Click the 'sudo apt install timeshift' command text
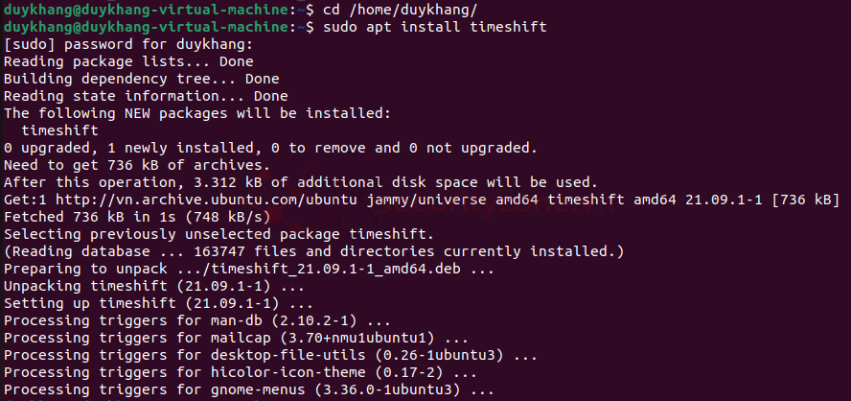This screenshot has width=851, height=401. [x=435, y=27]
